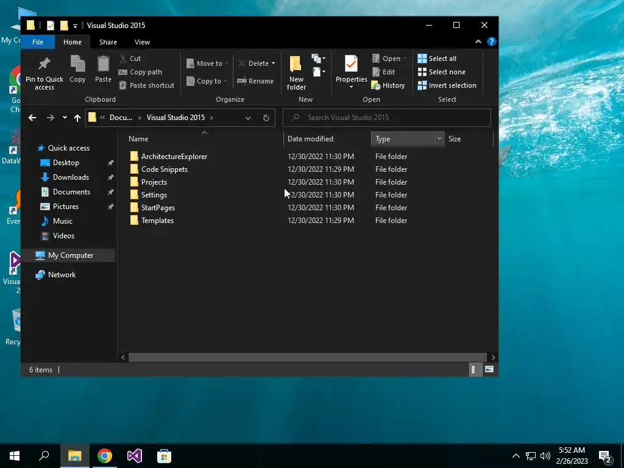
Task: Open address bar history dropdown
Action: click(x=248, y=118)
